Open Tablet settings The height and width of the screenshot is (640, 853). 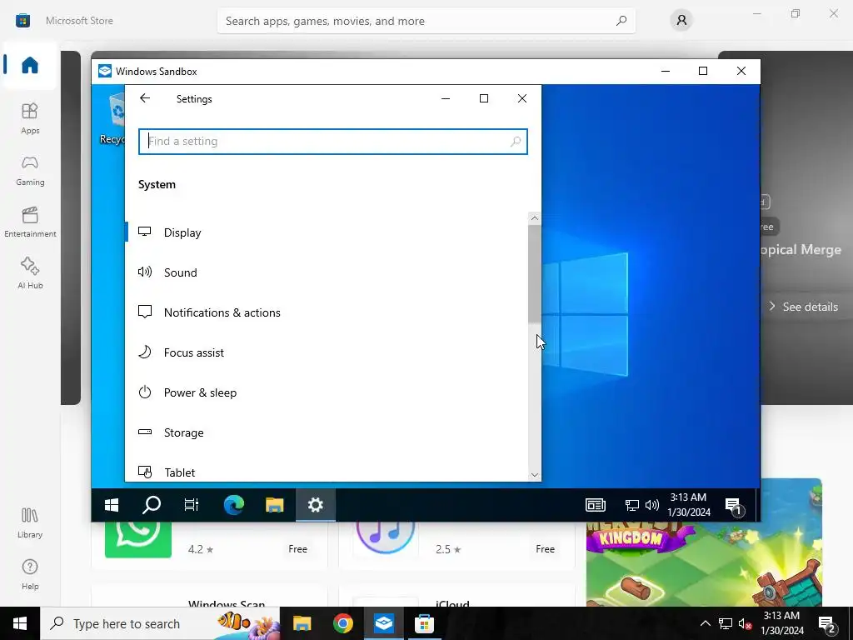(x=327, y=472)
